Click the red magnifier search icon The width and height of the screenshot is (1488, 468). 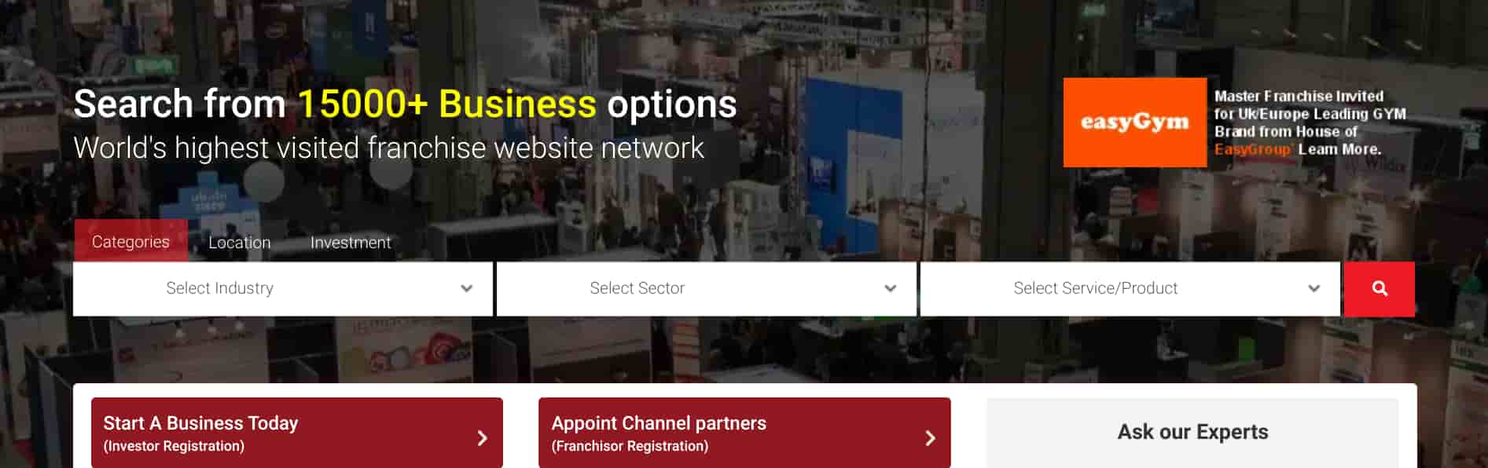[1380, 289]
